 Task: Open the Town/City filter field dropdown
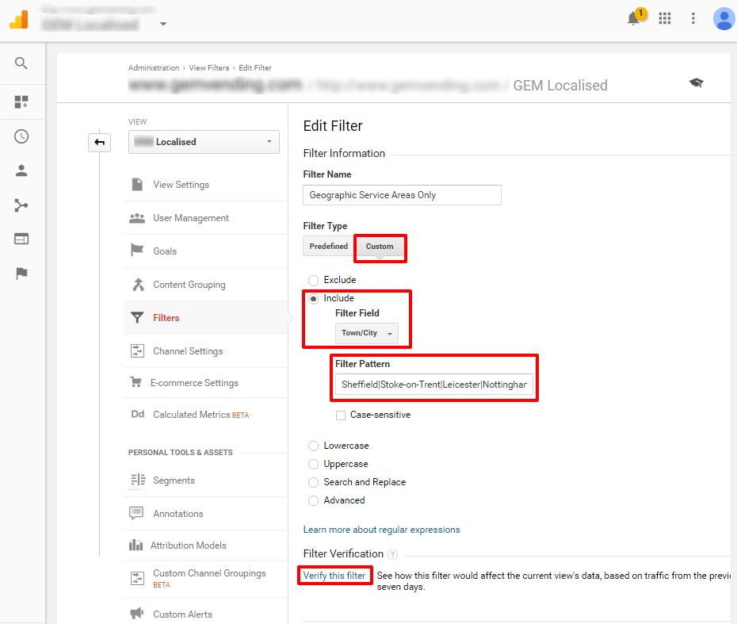tap(366, 333)
